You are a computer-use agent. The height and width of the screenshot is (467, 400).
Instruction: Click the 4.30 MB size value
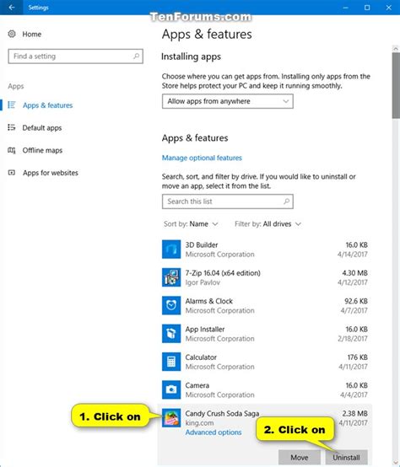click(354, 273)
